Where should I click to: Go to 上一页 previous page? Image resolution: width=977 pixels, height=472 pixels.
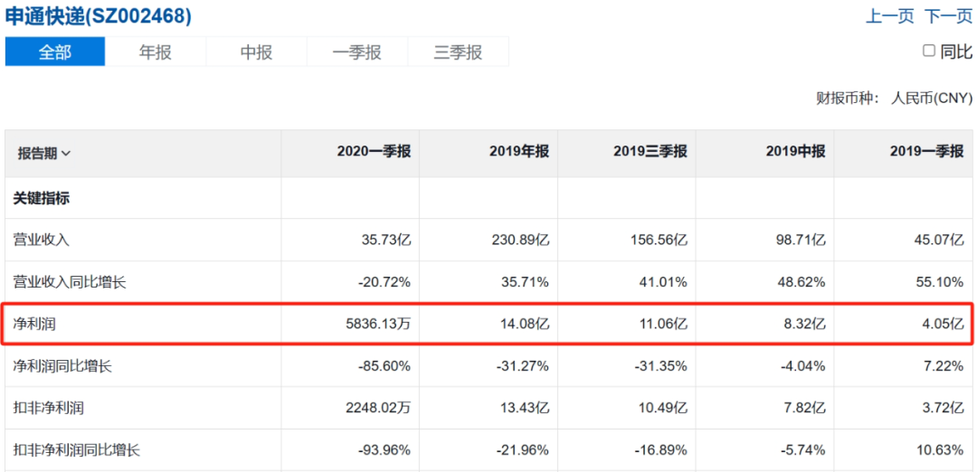tap(890, 16)
